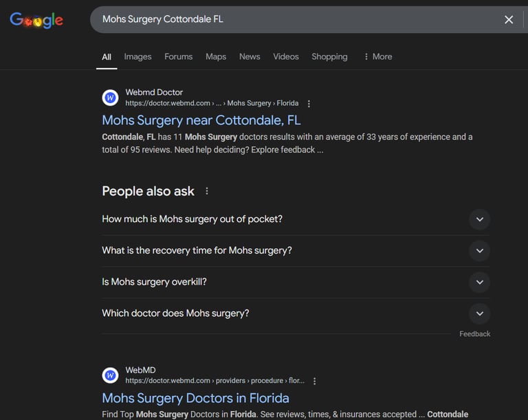Open options menu for the WebMD Florida result

tap(314, 381)
